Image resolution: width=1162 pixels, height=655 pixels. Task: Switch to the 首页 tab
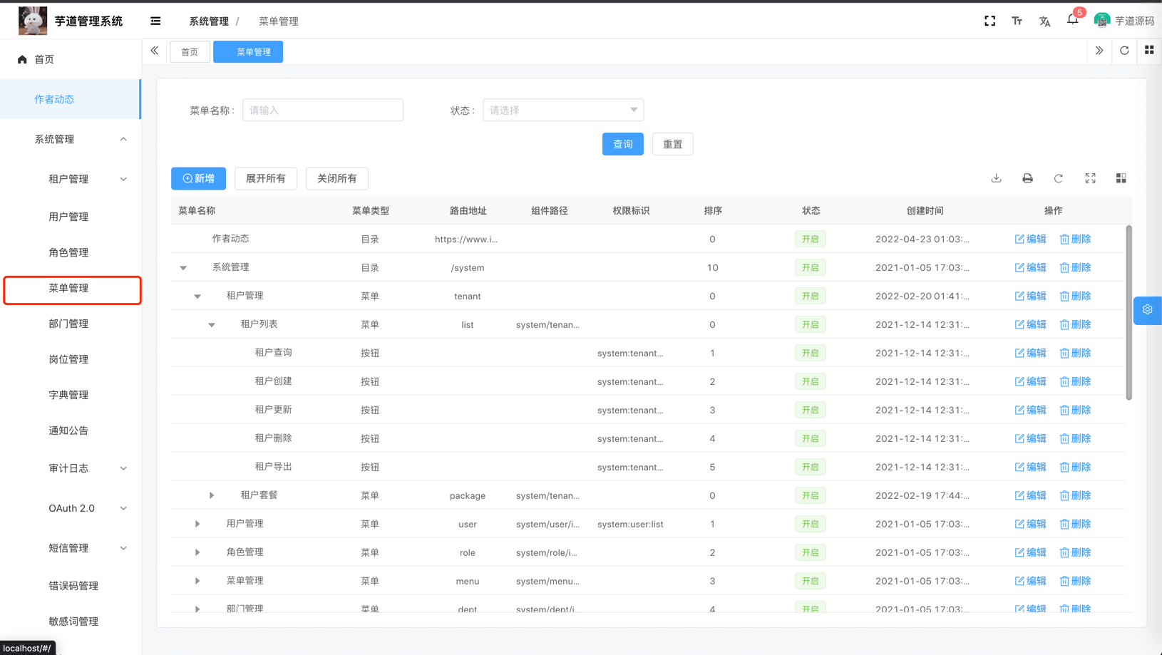pos(190,51)
